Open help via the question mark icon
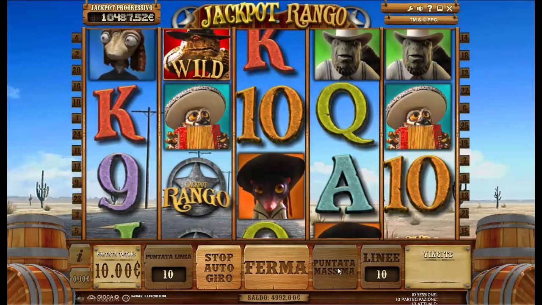 point(430,8)
